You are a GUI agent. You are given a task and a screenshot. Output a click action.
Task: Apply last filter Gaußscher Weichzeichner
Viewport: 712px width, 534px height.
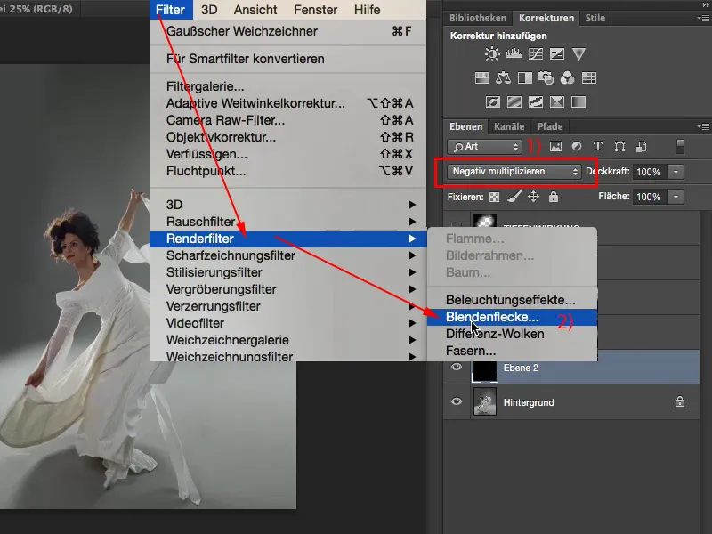pyautogui.click(x=287, y=31)
